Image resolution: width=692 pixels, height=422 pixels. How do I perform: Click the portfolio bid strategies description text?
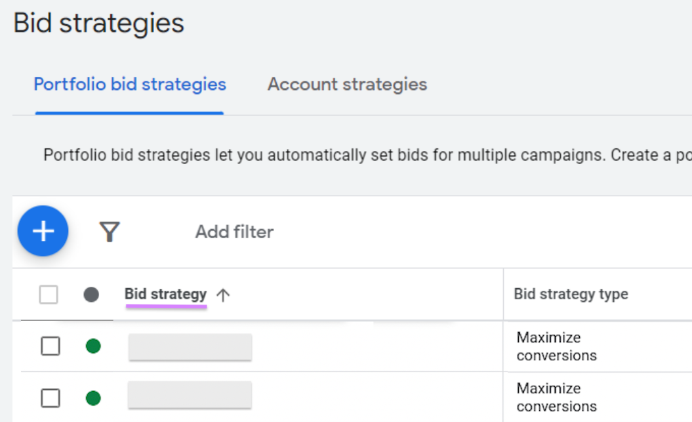pyautogui.click(x=367, y=156)
